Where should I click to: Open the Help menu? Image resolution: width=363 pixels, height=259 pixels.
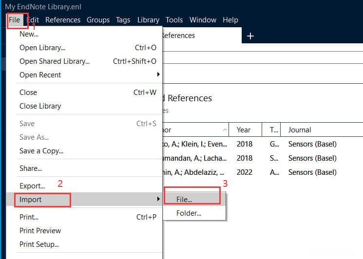pos(230,20)
